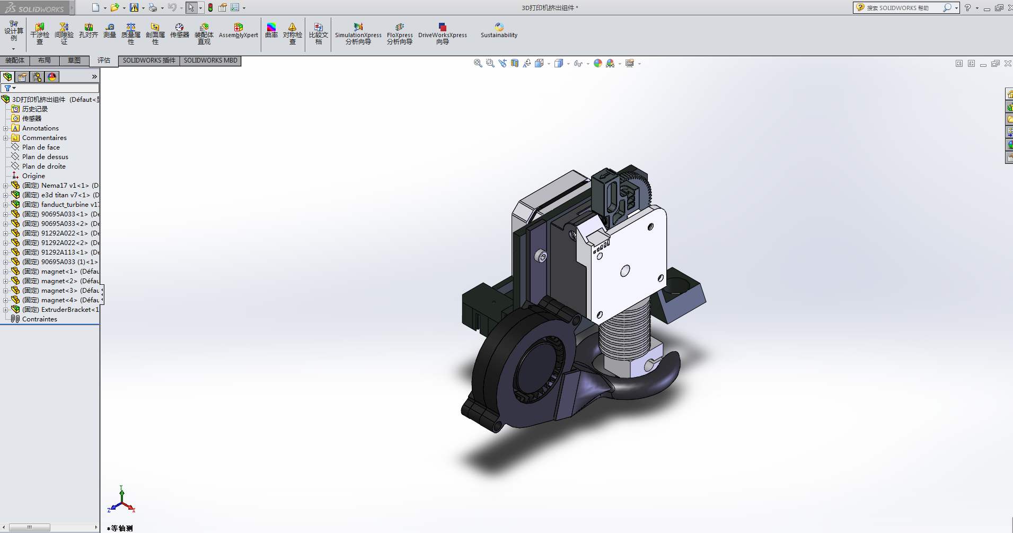1013x533 pixels.
Task: Toggle the section view icon
Action: 515,63
